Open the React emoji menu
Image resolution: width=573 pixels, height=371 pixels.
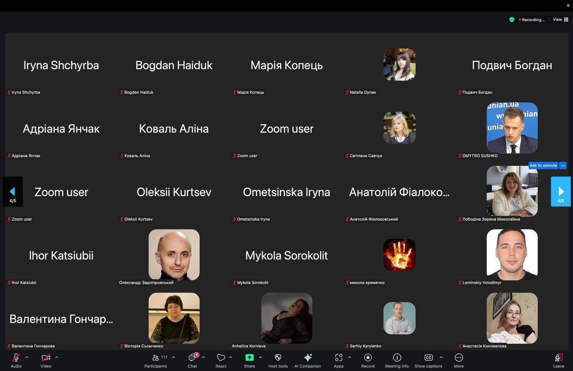point(221,360)
